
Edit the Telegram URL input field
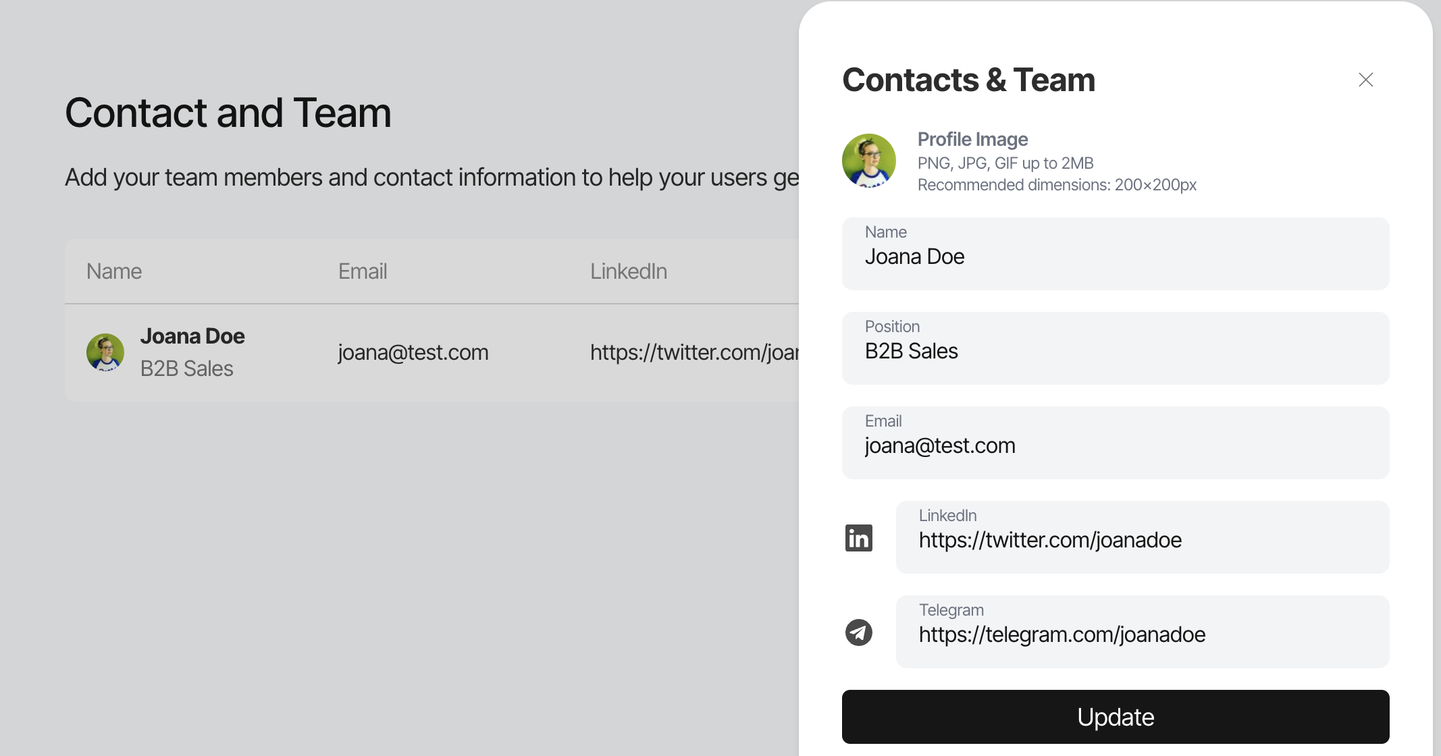pos(1143,632)
